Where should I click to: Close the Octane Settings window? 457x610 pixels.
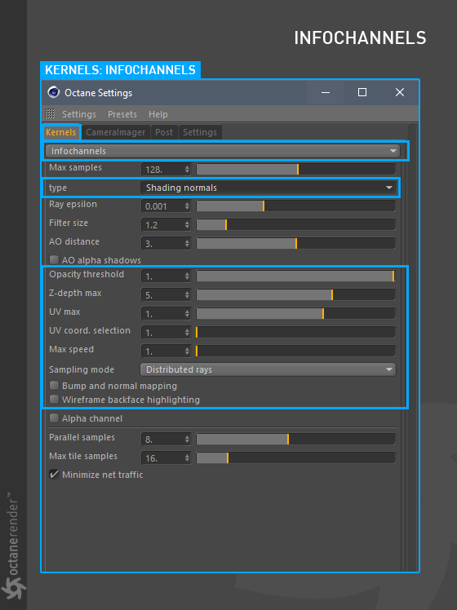tap(399, 93)
